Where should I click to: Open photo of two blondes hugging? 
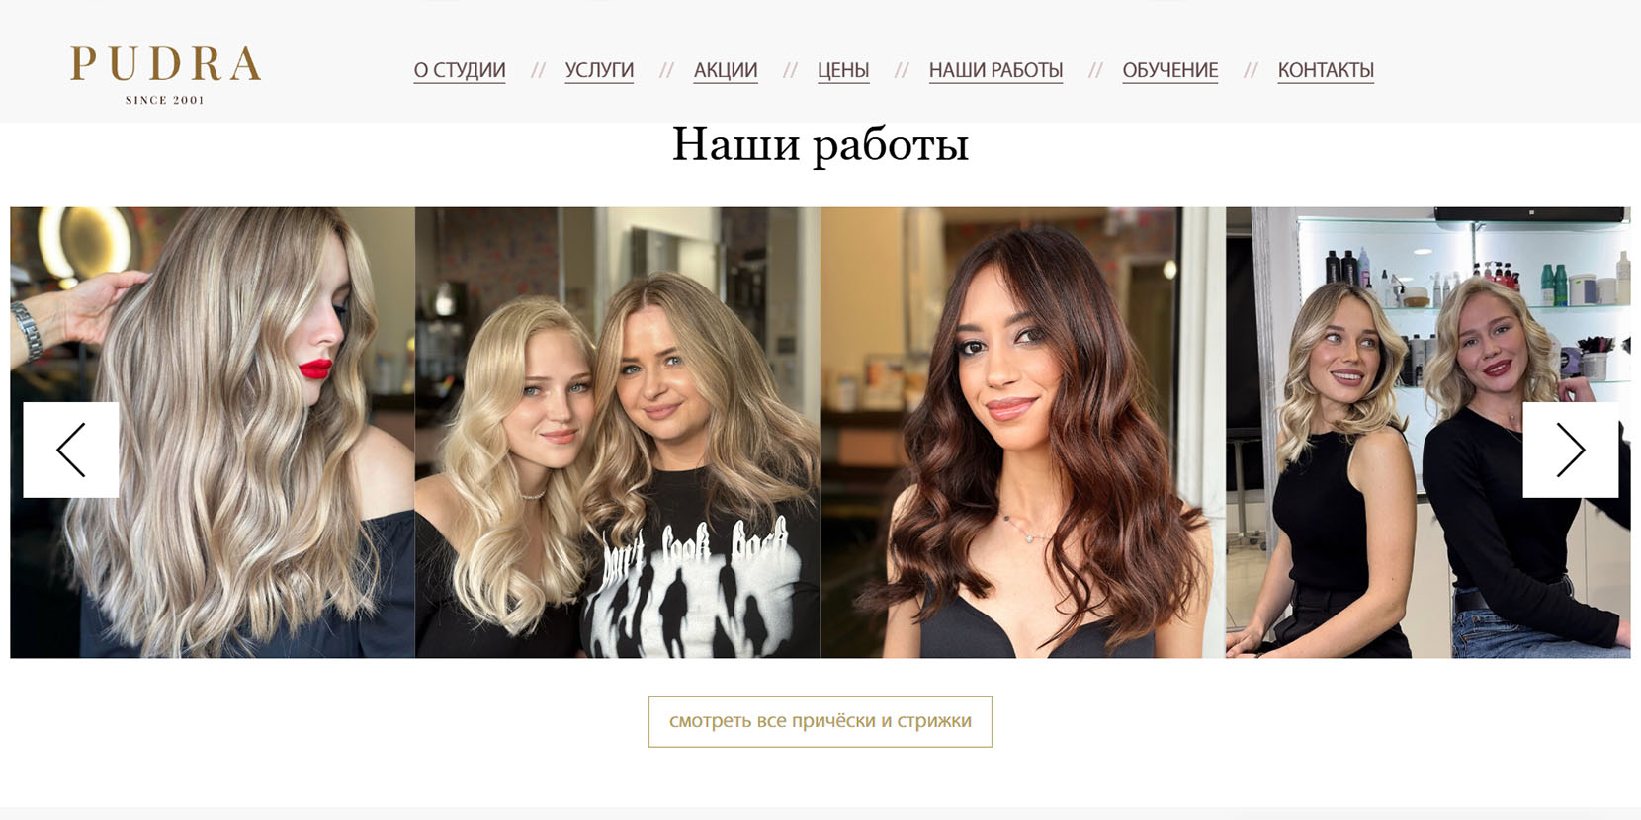618,433
